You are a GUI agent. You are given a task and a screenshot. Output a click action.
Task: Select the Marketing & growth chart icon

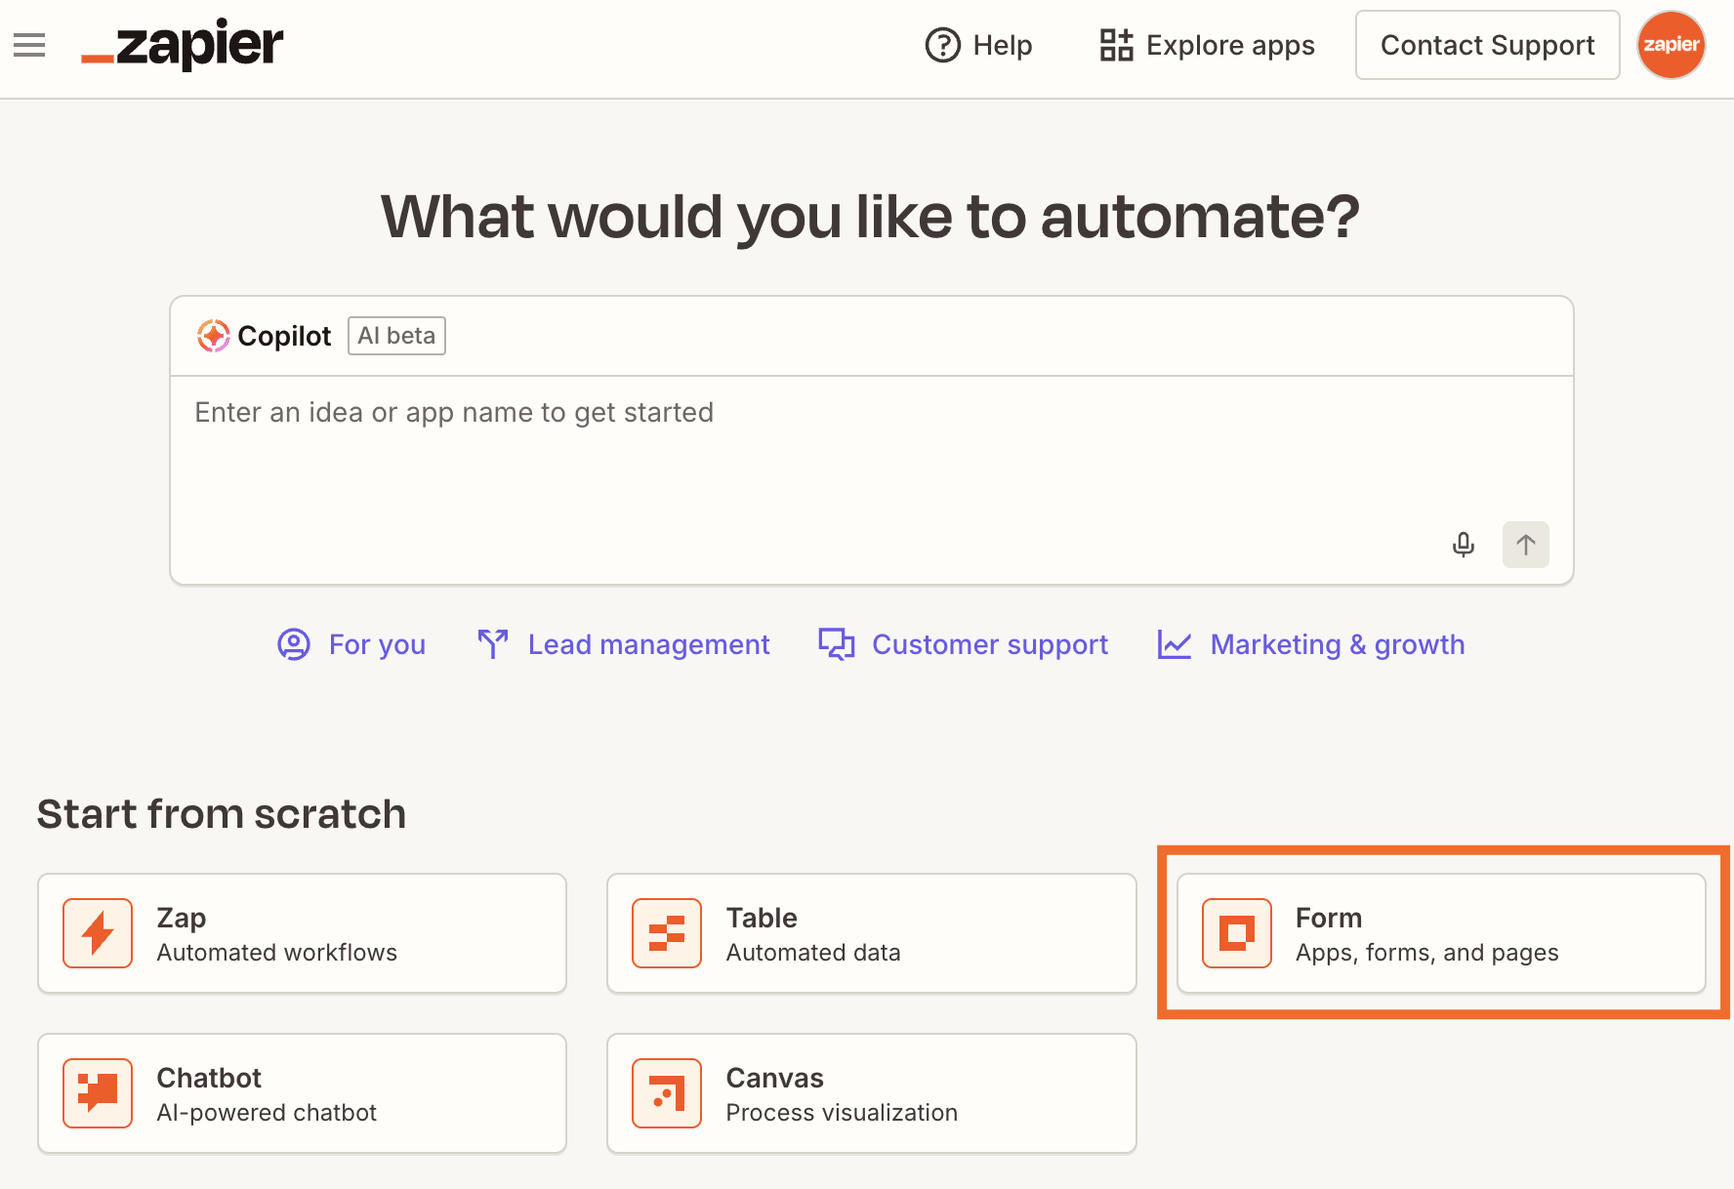(x=1175, y=644)
